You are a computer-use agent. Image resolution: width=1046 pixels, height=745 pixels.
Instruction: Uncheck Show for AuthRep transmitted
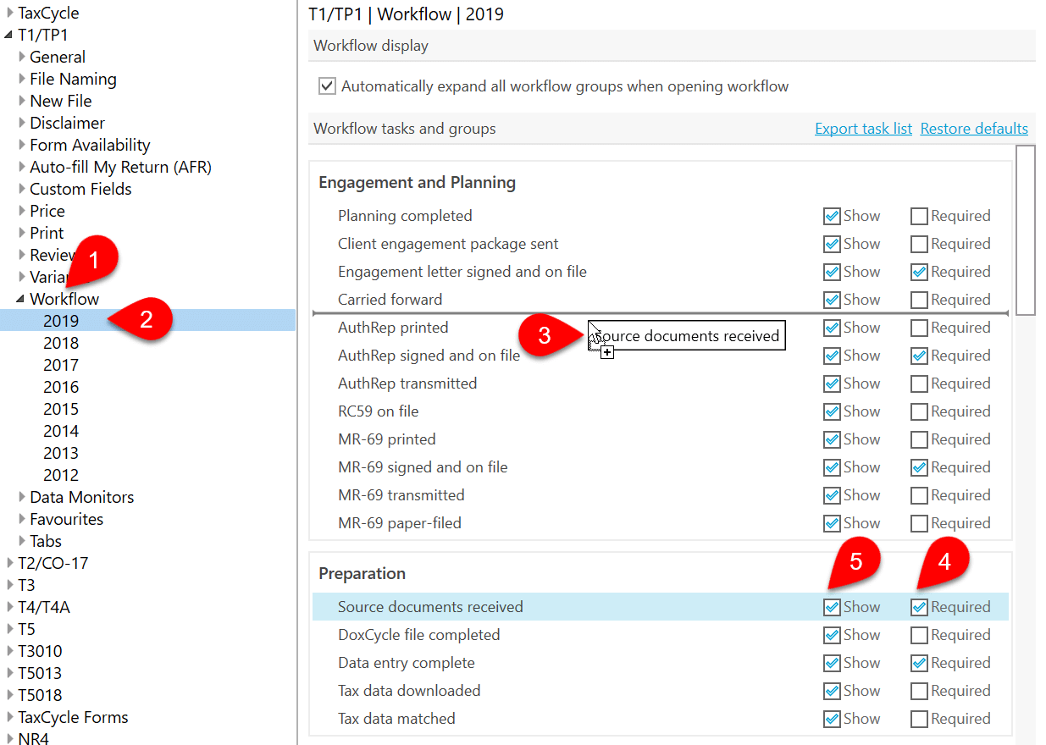coord(832,384)
